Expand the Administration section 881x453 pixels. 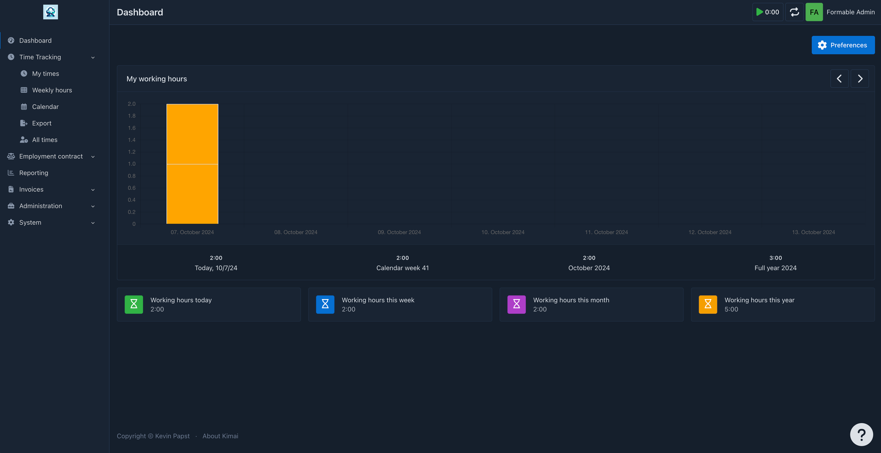pyautogui.click(x=40, y=206)
